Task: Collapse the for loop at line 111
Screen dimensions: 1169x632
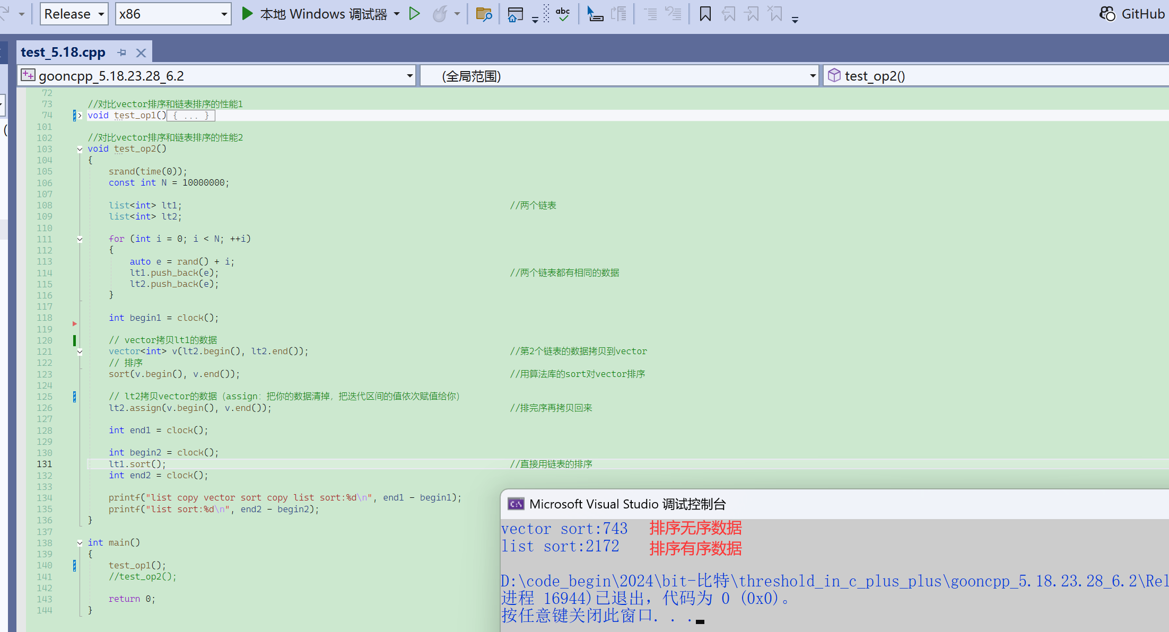Action: coord(80,239)
